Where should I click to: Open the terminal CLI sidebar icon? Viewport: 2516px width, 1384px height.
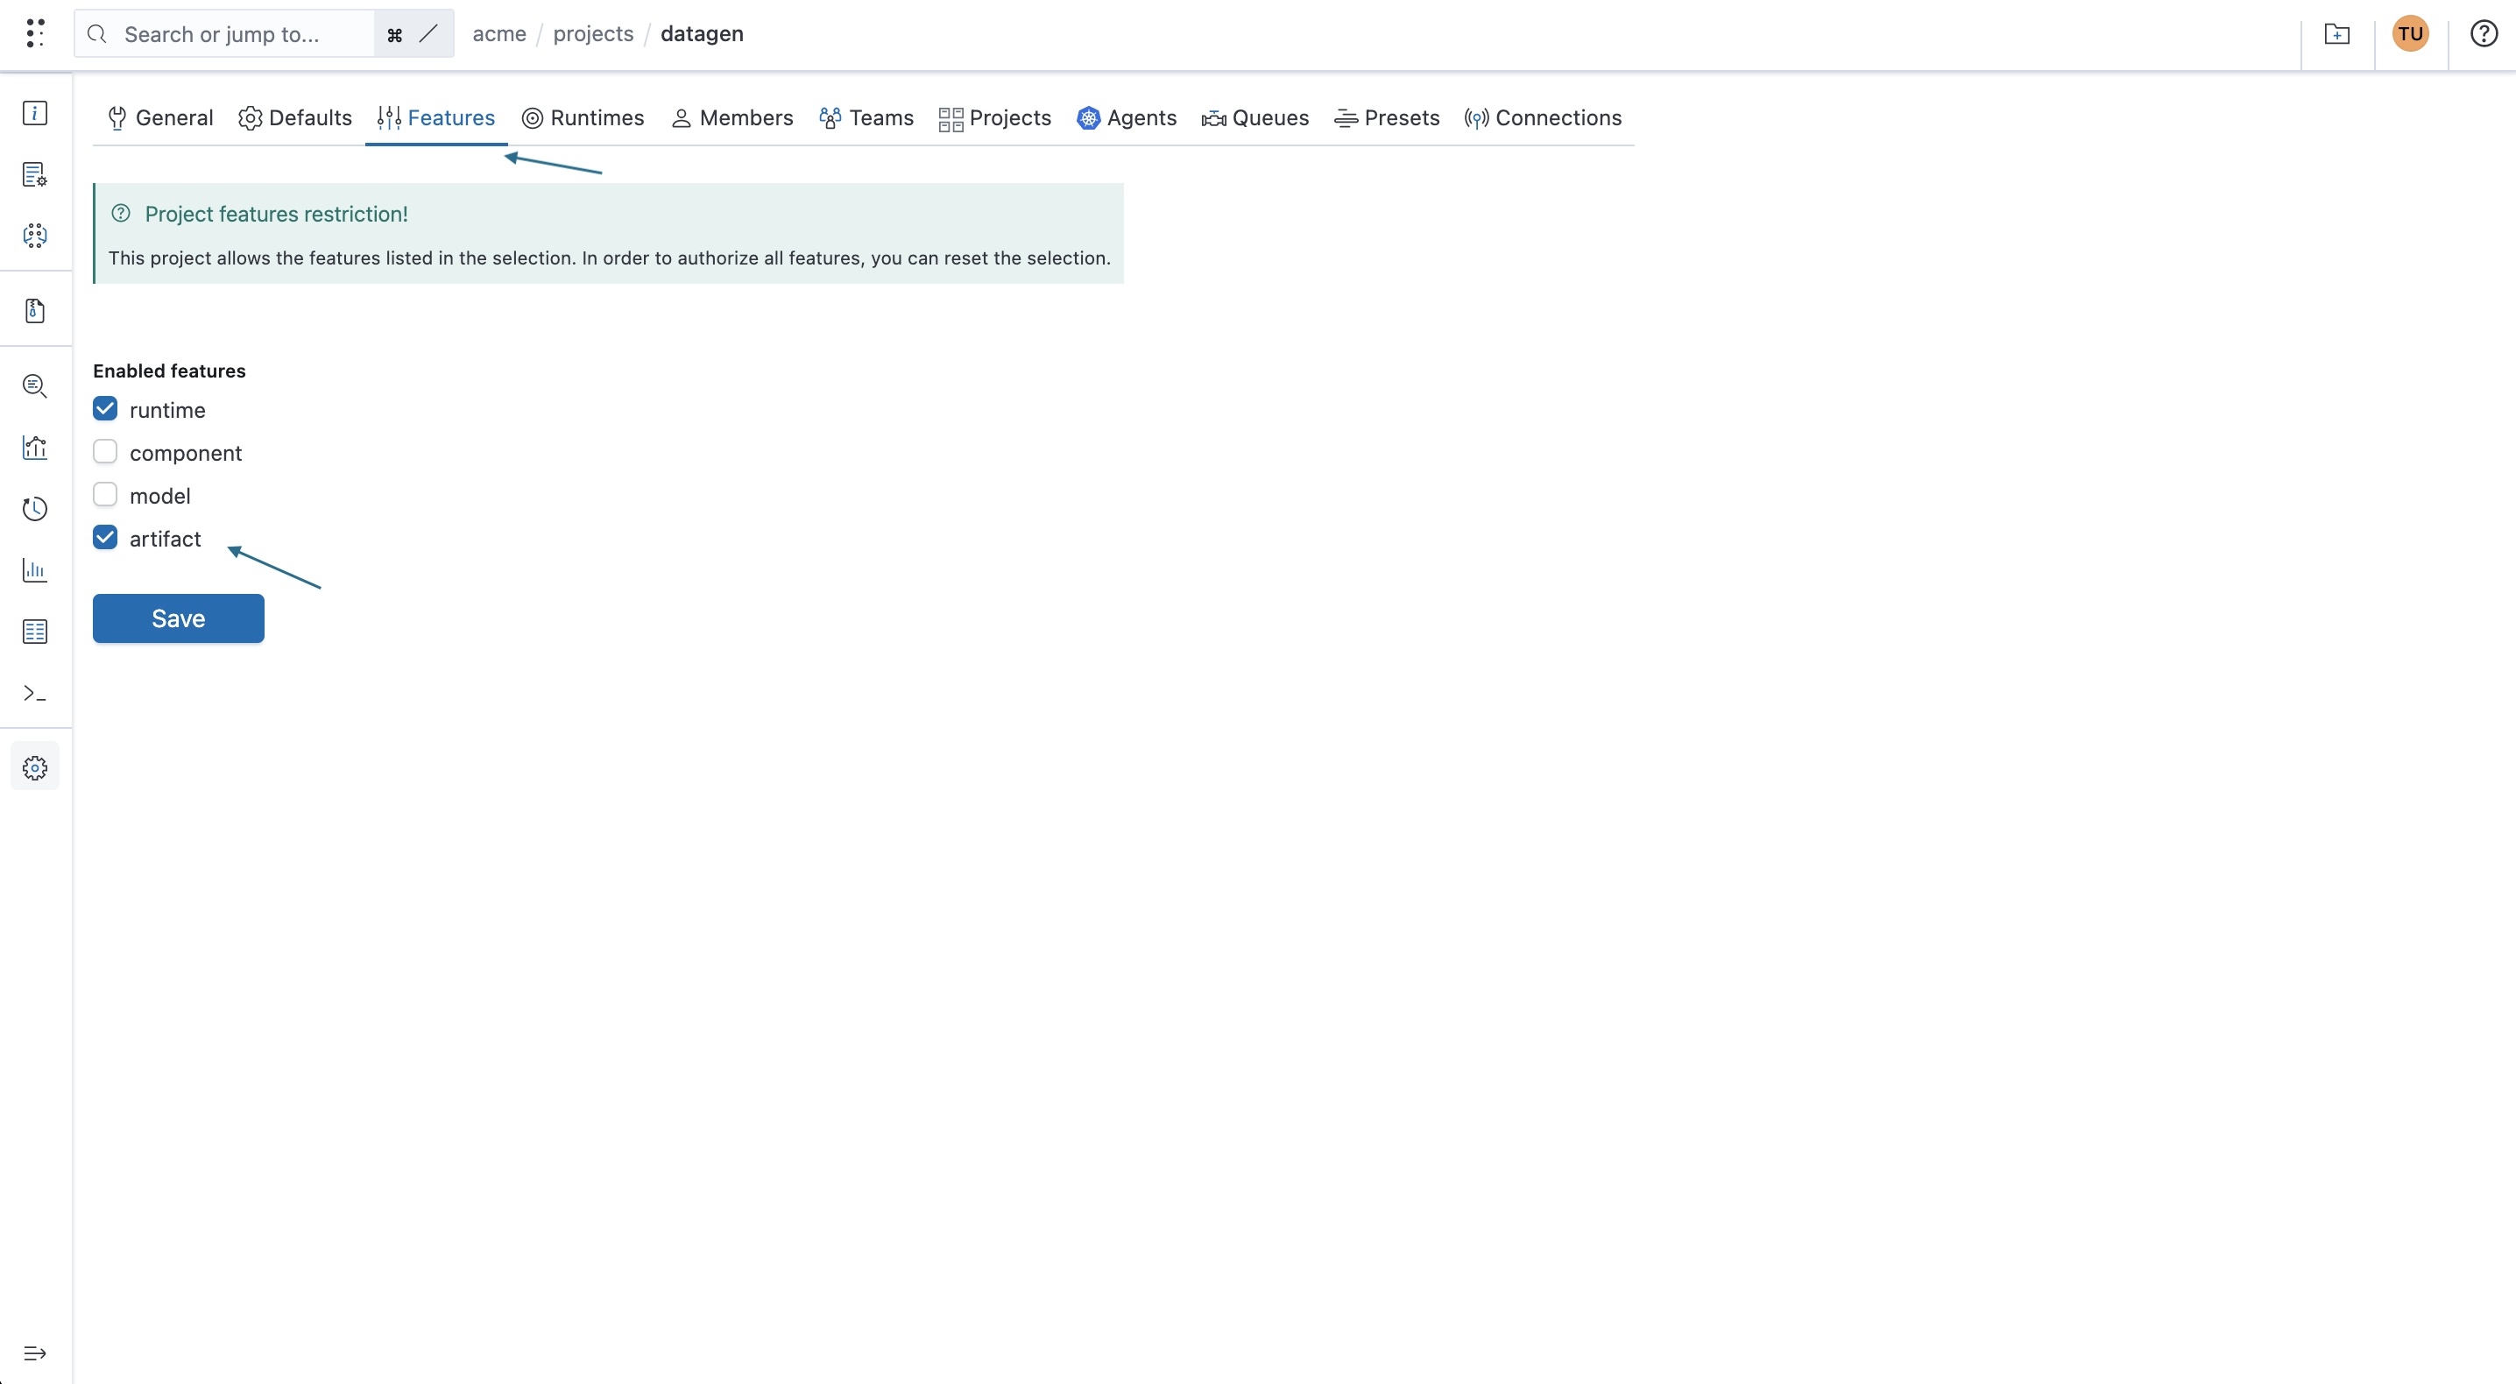[x=35, y=694]
